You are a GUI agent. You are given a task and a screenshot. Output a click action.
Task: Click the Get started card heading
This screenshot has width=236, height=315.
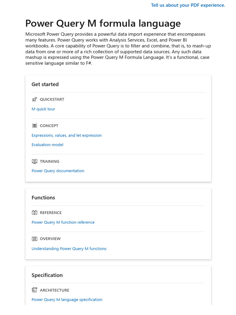tap(45, 84)
